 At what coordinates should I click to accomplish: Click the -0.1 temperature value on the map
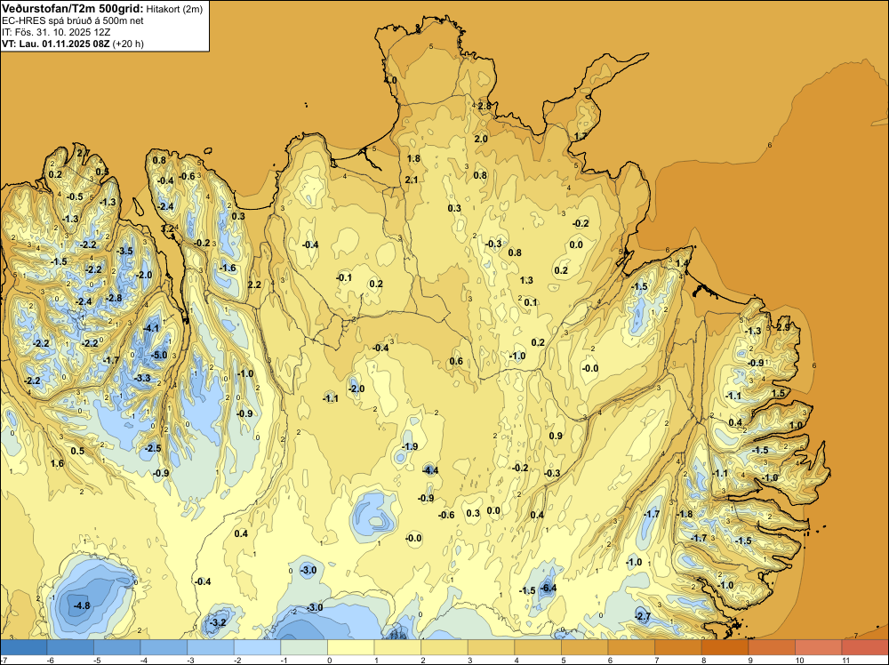pos(343,277)
